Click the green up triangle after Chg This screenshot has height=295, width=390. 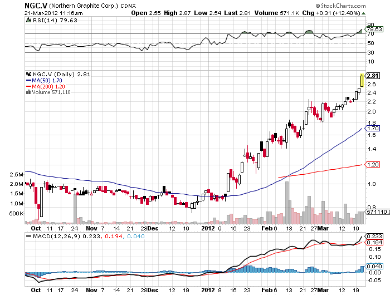click(363, 13)
